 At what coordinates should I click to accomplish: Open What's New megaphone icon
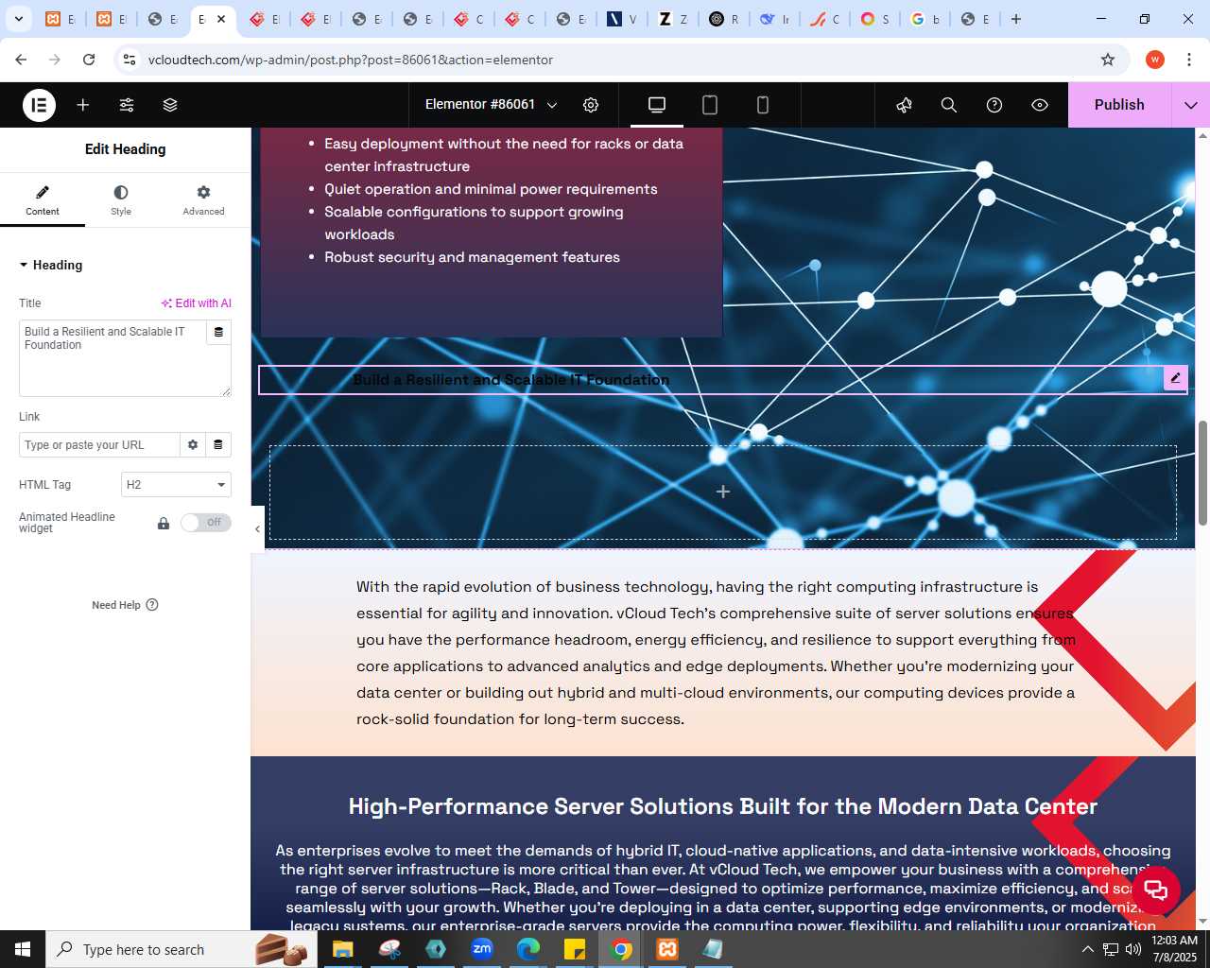pos(905,105)
